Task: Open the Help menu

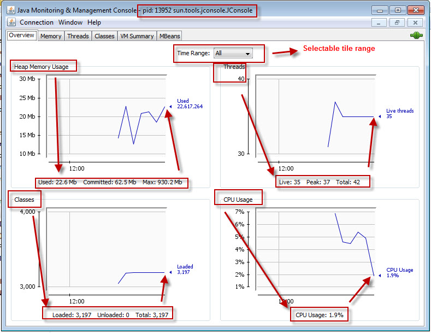Action: pyautogui.click(x=95, y=22)
